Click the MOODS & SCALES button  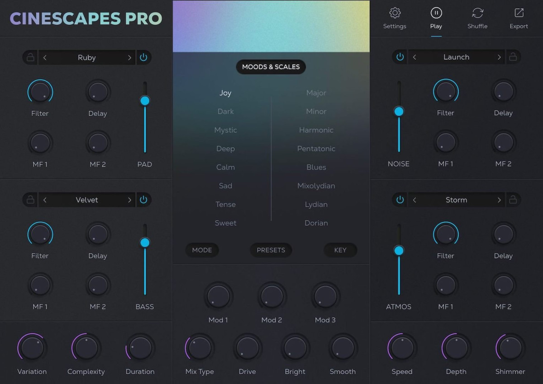tap(271, 67)
